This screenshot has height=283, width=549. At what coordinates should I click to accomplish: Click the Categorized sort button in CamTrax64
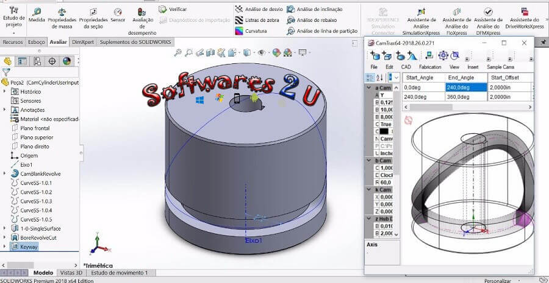[x=370, y=77]
